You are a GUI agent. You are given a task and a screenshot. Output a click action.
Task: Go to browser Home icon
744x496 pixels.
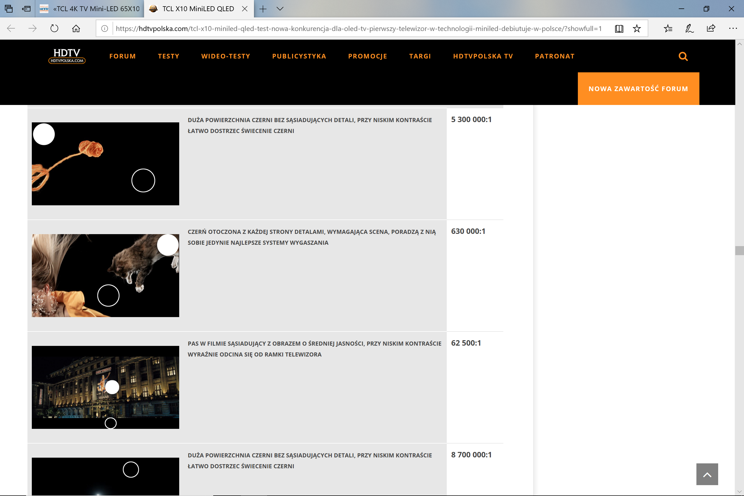coord(76,29)
